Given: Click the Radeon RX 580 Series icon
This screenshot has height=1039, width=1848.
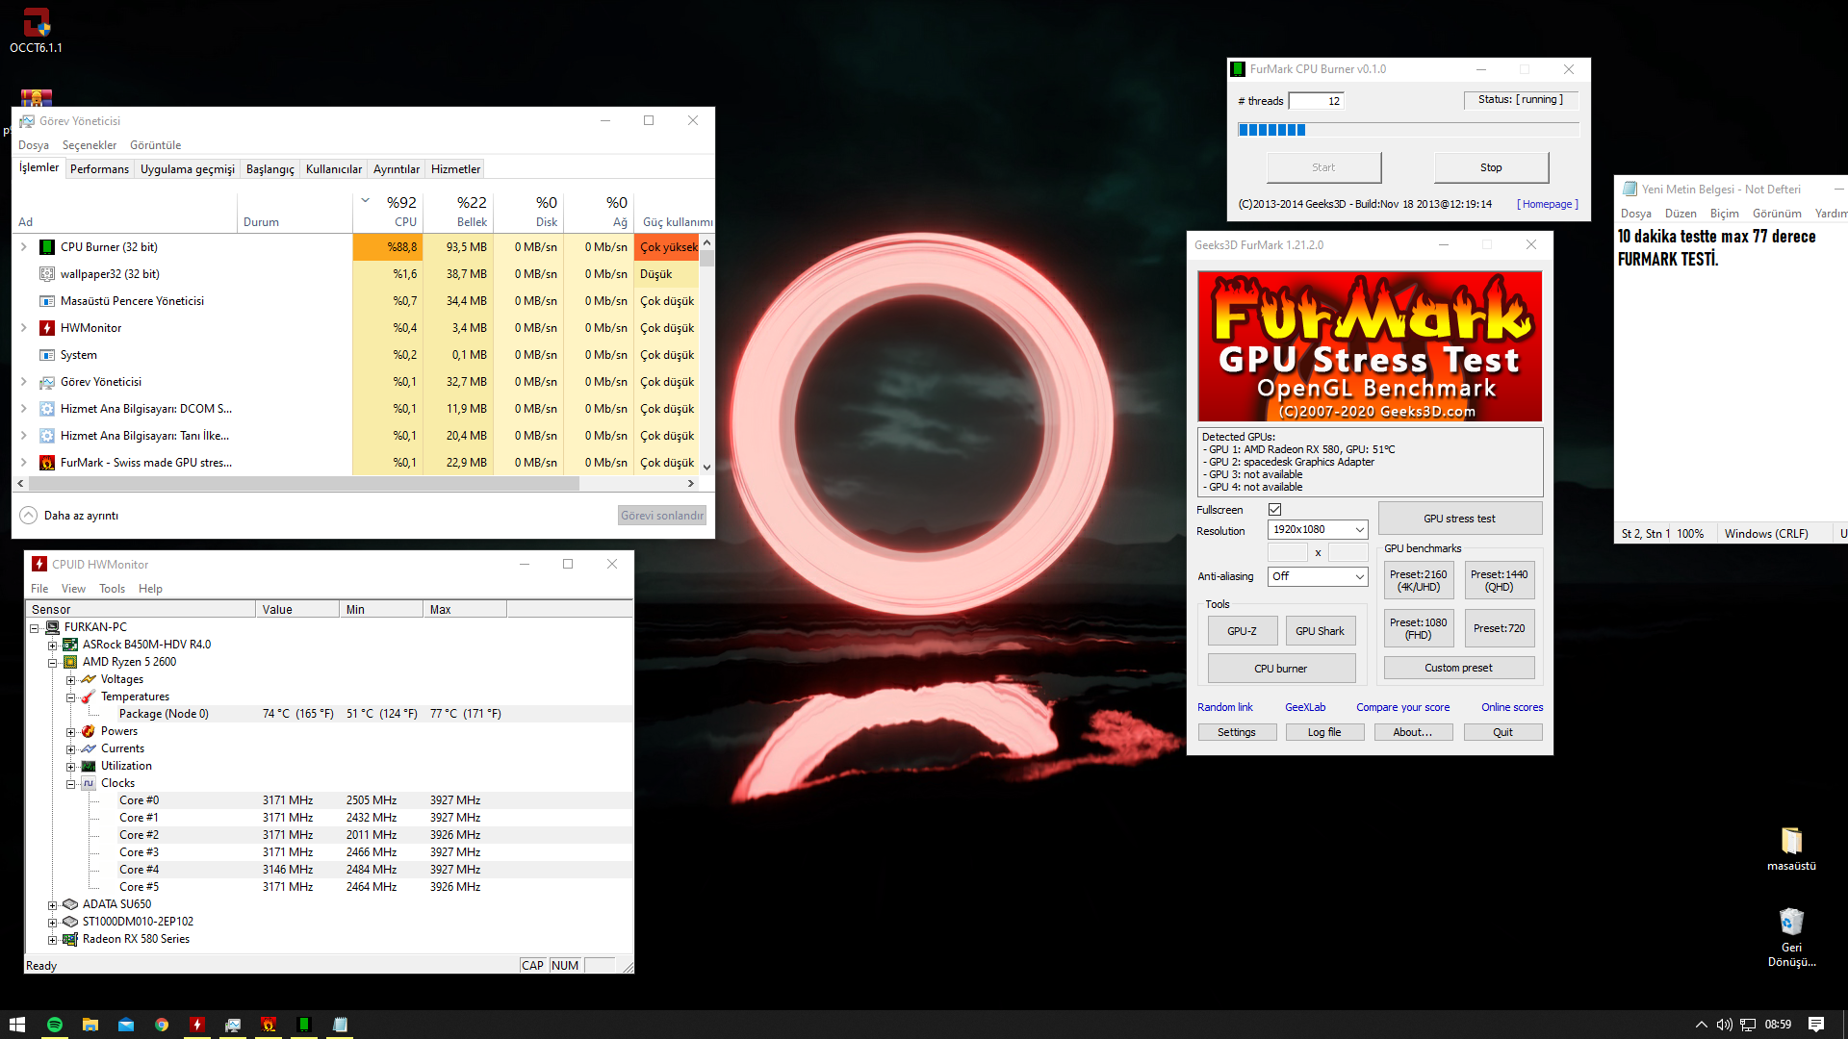Looking at the screenshot, I should [70, 939].
